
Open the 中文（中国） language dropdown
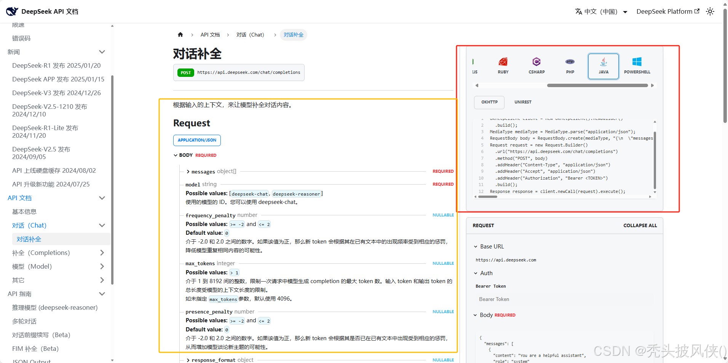click(601, 11)
